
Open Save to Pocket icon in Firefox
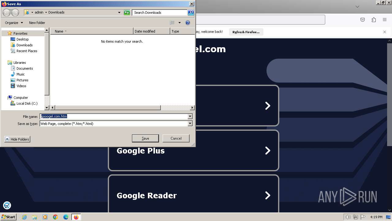363,20
